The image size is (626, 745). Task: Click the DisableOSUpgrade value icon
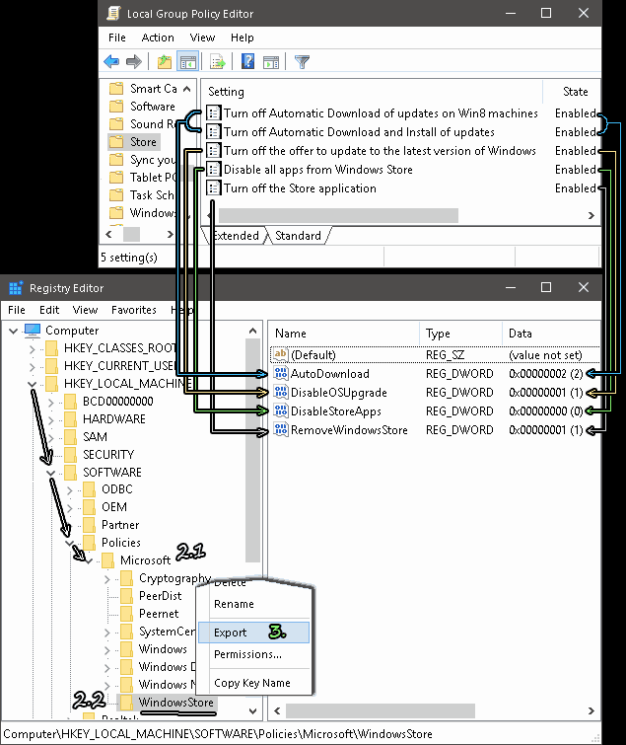(x=281, y=393)
